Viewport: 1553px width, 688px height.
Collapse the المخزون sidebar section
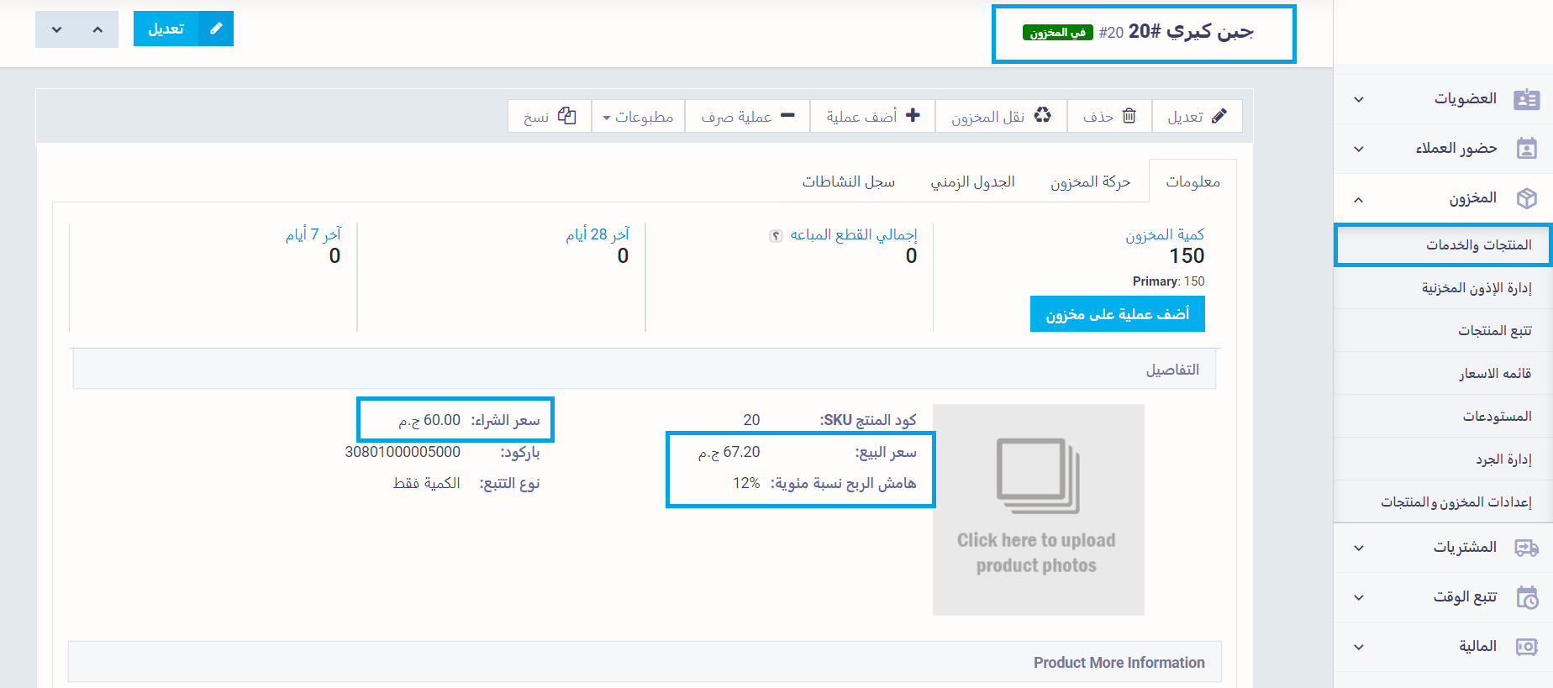click(x=1359, y=199)
